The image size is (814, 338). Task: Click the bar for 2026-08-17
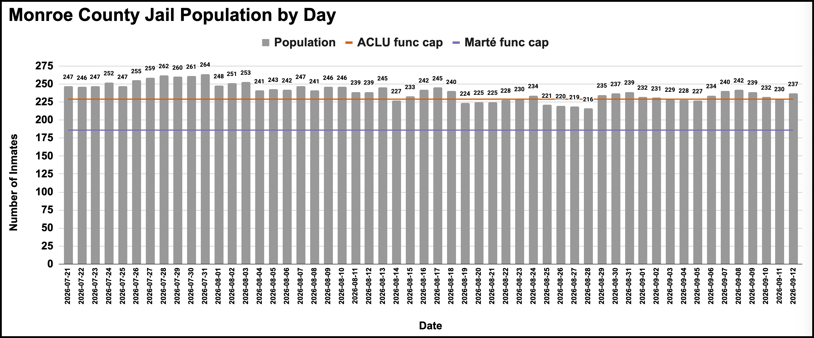click(438, 176)
